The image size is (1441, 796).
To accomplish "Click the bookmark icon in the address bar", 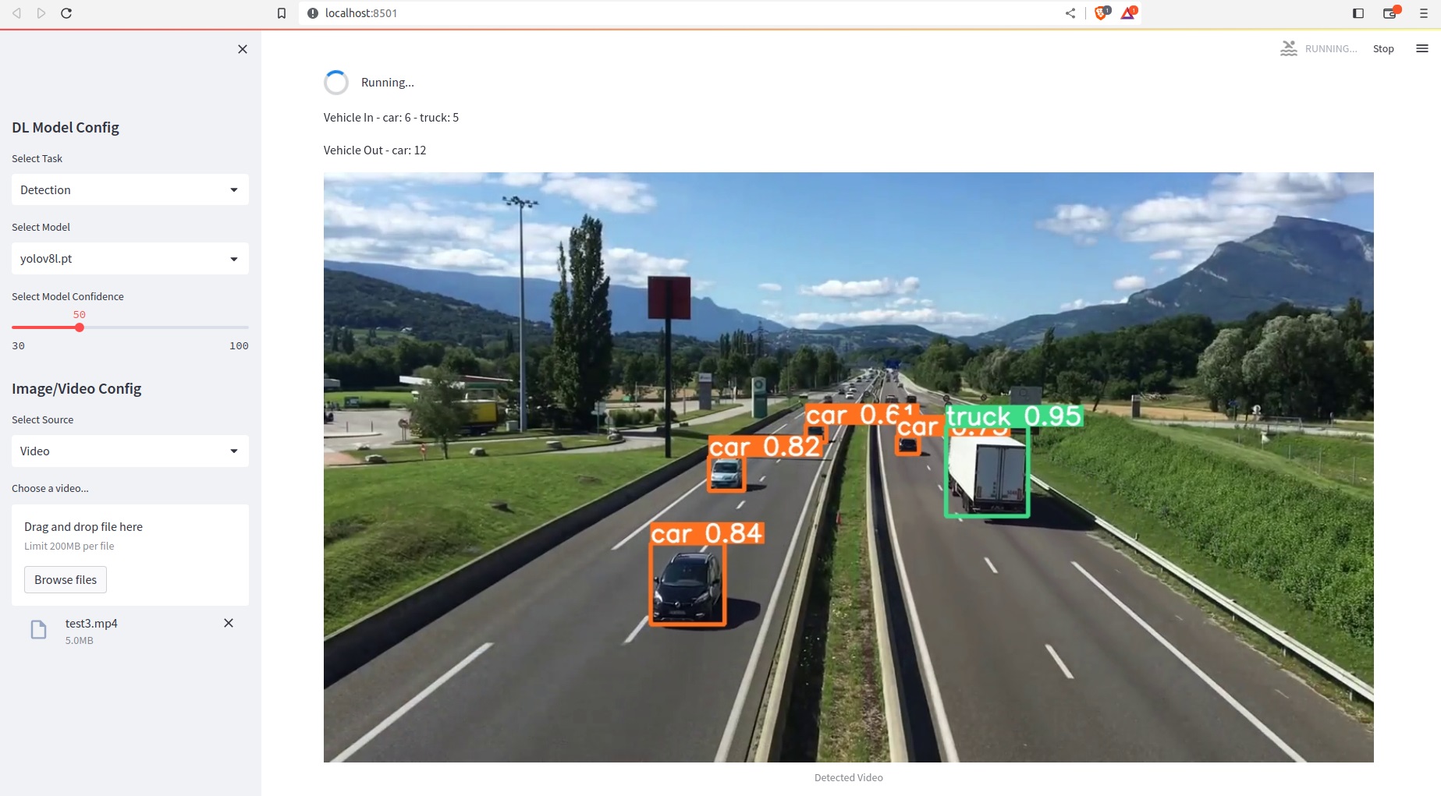I will click(281, 13).
